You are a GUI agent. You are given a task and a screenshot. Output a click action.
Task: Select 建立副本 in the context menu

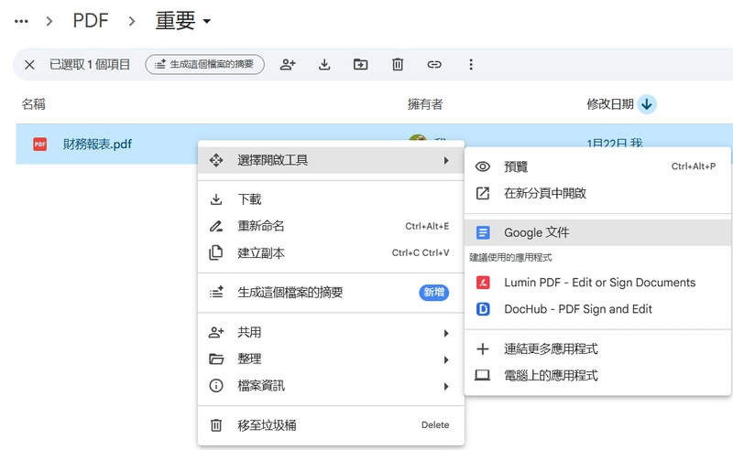click(331, 252)
